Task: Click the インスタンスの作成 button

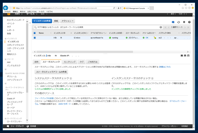Action: coord(42,21)
